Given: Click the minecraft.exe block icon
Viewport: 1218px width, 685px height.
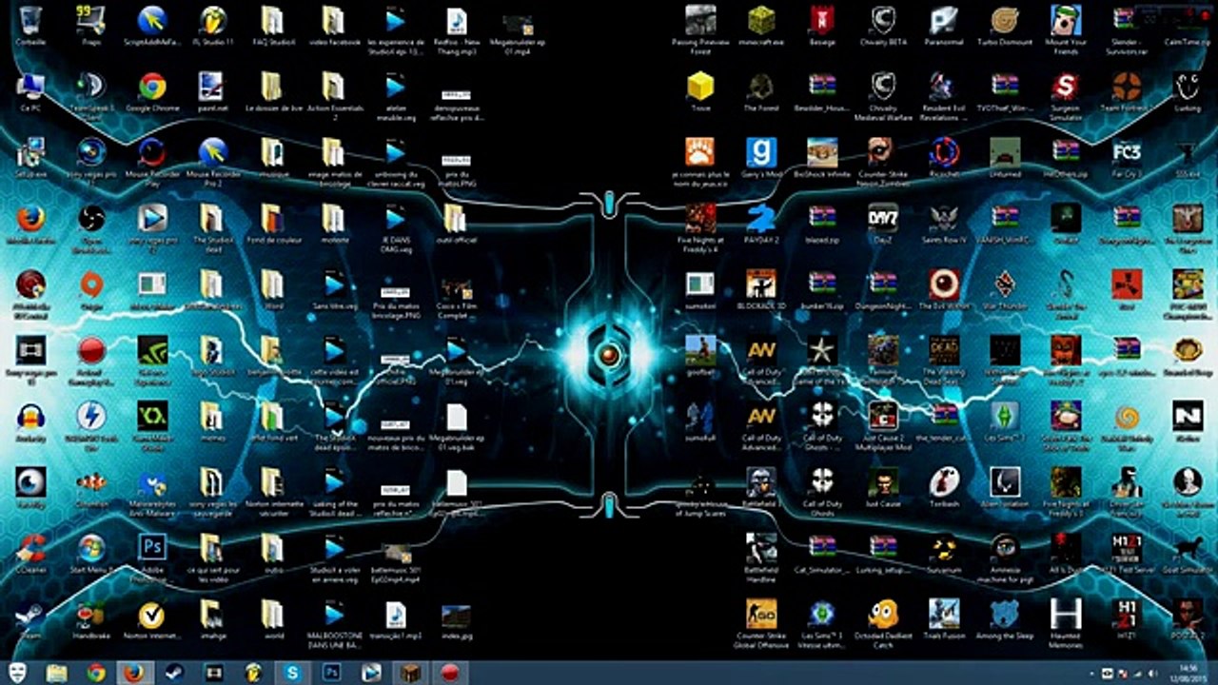Looking at the screenshot, I should point(761,20).
